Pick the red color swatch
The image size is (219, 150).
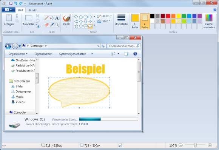(x=168, y=16)
